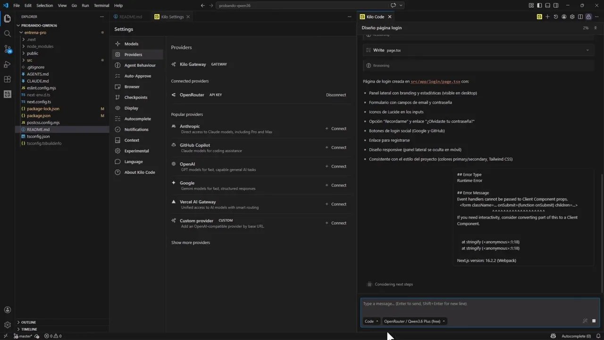This screenshot has width=604, height=340.
Task: Switch to the README.md editor tab
Action: click(131, 17)
